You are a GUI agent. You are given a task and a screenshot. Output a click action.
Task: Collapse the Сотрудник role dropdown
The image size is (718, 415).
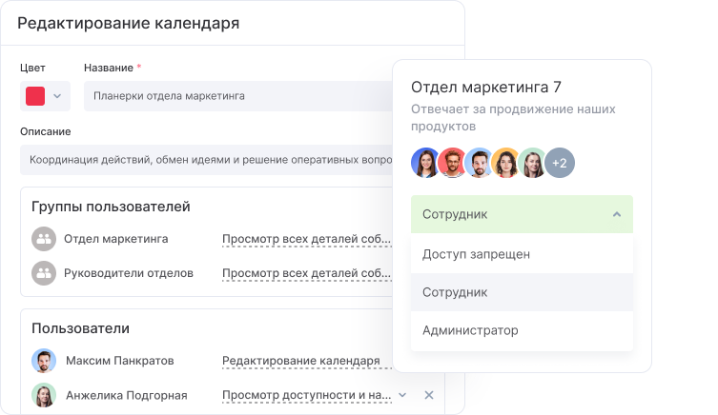pyautogui.click(x=616, y=214)
